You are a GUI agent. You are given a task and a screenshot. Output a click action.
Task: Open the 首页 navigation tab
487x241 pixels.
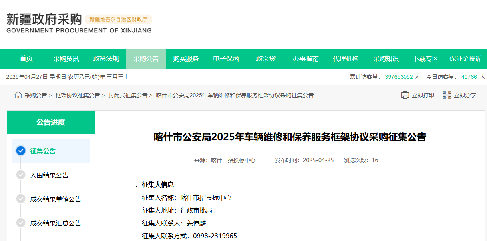point(26,59)
